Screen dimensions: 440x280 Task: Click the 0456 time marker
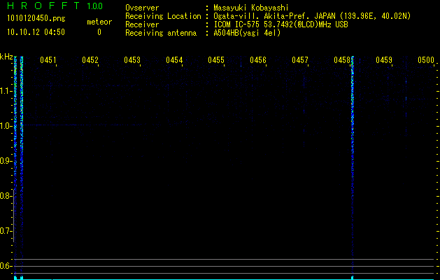[x=258, y=60]
